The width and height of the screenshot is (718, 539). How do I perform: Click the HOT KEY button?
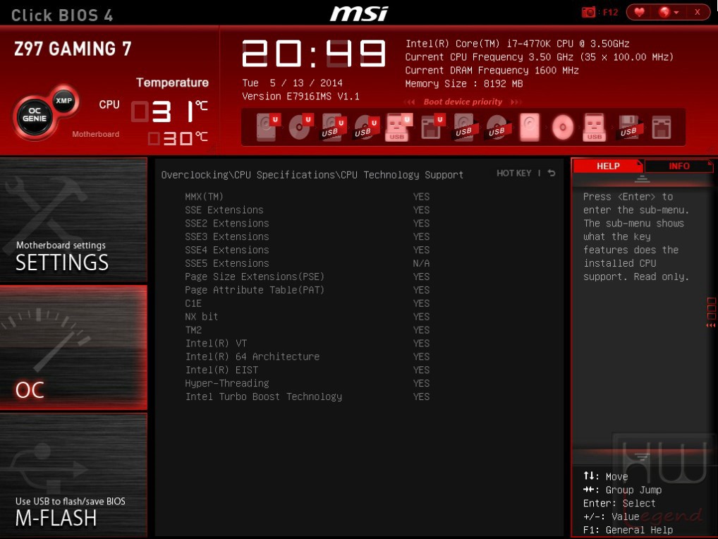513,173
